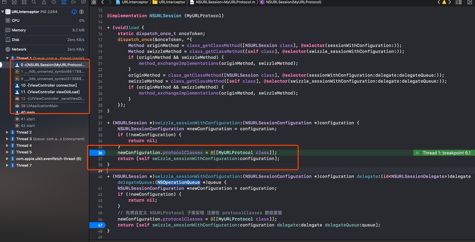Click the Thread 1 breakpoint 6.1 annotation
The height and width of the screenshot is (242, 475).
click(x=442, y=153)
